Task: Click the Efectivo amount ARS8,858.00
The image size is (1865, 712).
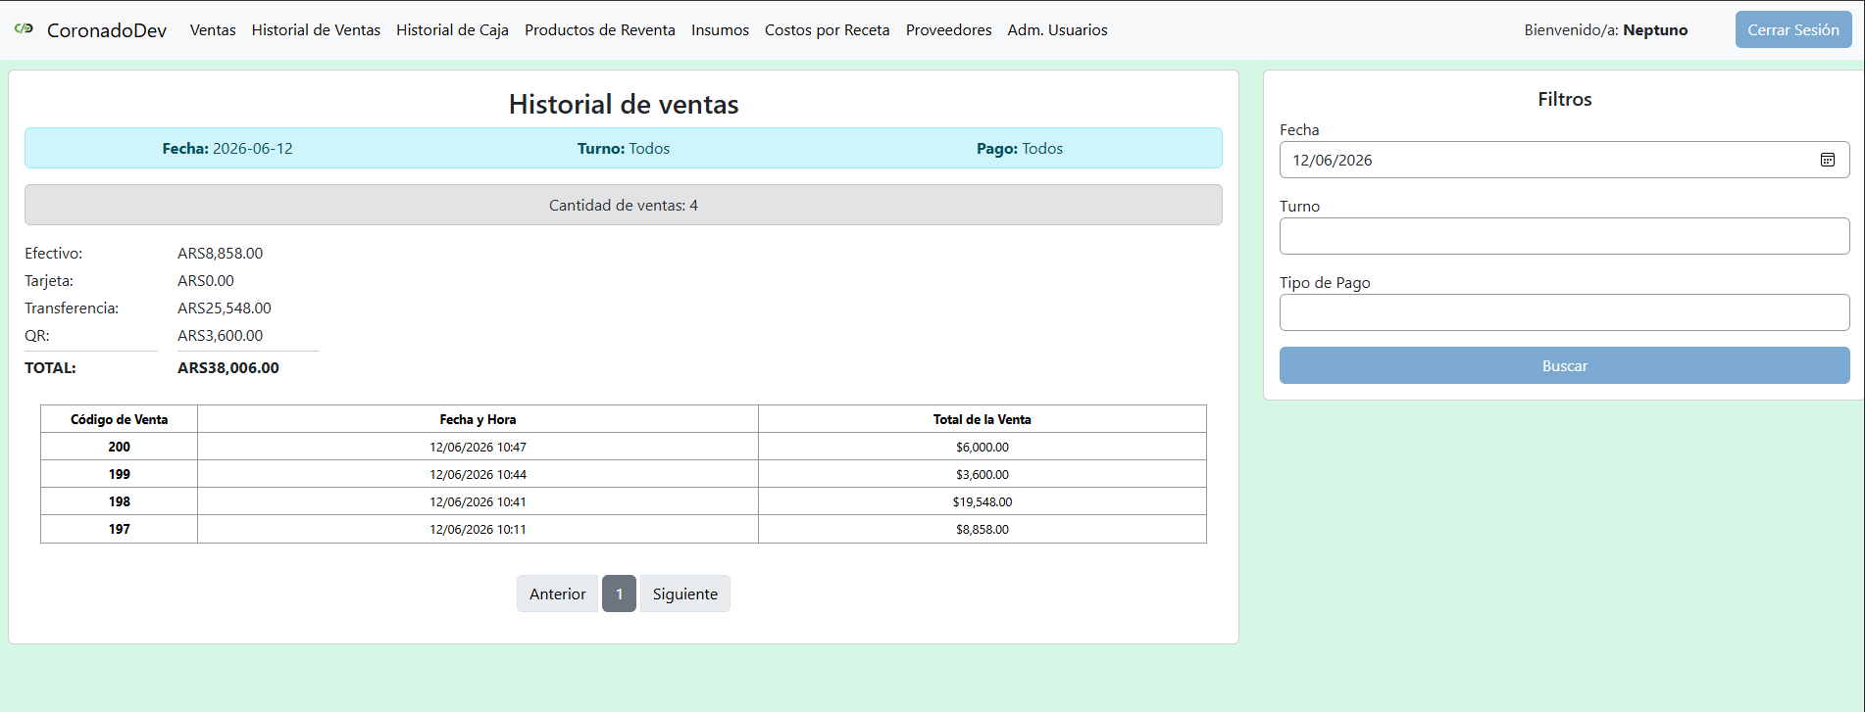Action: pos(220,253)
